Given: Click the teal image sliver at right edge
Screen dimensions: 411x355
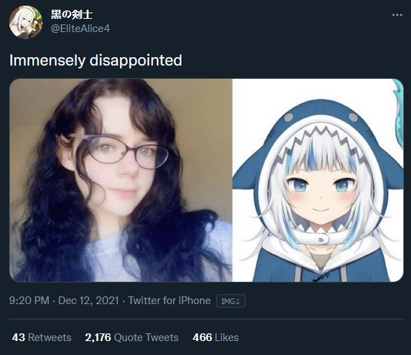Looking at the screenshot, I should [398, 114].
